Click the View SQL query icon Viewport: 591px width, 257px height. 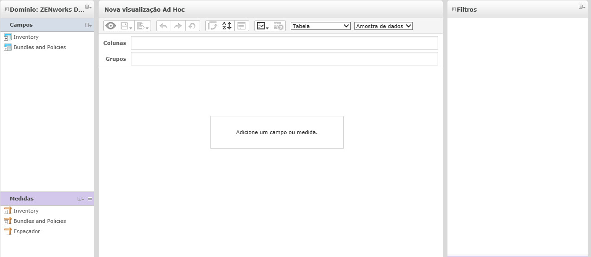coord(278,26)
